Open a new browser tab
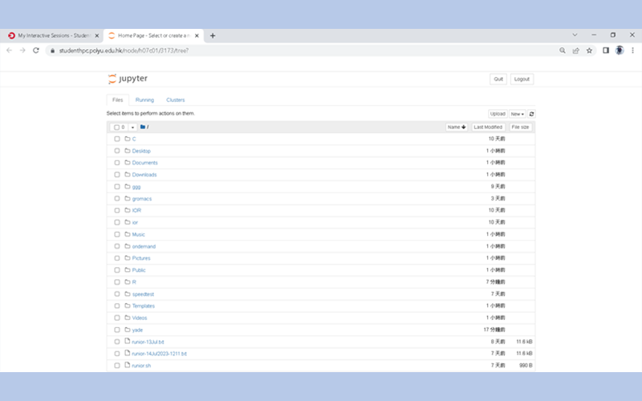This screenshot has width=642, height=401. 213,35
